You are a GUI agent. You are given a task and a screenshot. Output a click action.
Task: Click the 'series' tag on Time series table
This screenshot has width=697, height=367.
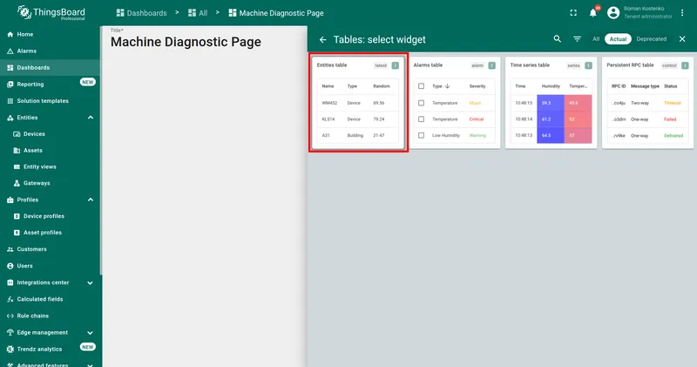[x=574, y=65]
